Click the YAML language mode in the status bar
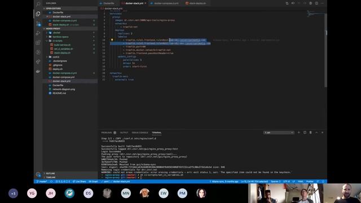This screenshot has width=361, height=203. pos(301,182)
